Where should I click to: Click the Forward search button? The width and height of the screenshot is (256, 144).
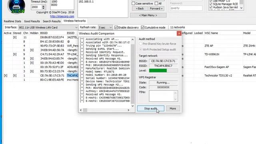point(156,9)
